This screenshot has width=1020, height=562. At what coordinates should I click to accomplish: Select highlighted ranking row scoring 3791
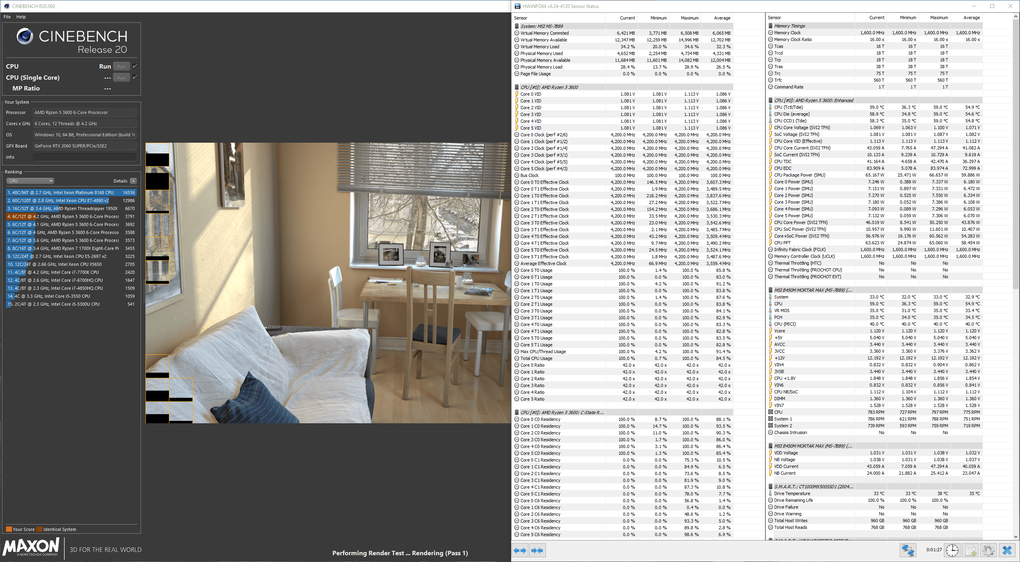[x=71, y=216]
